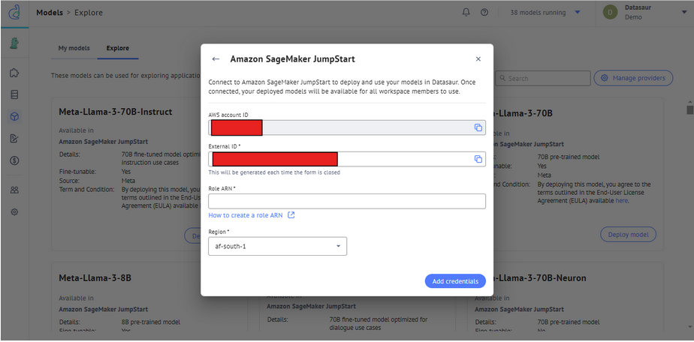The width and height of the screenshot is (694, 342).
Task: Click the Datasaur logo icon
Action: 14,12
